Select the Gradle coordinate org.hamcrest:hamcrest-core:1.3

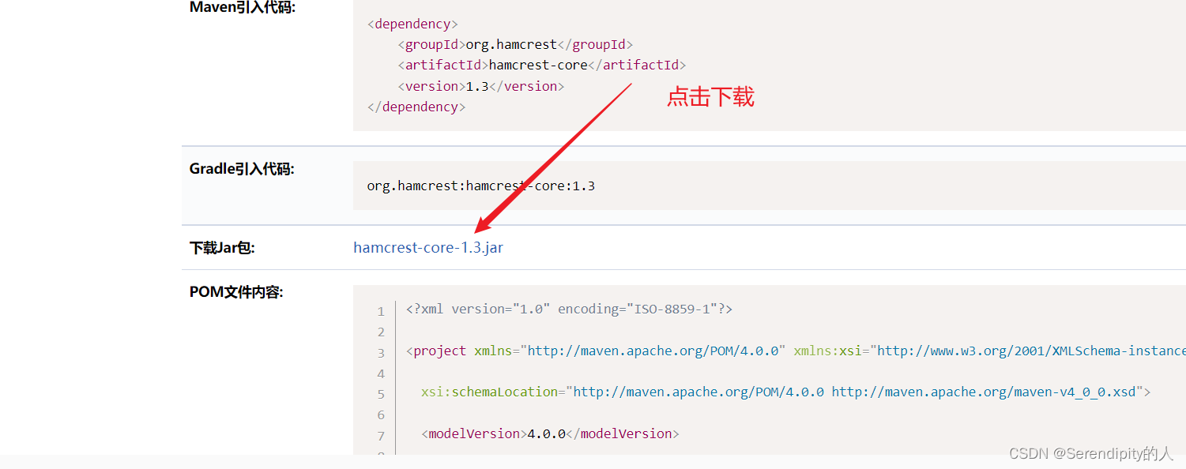coord(481,186)
